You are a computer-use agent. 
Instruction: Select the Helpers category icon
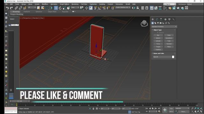click(x=164, y=23)
